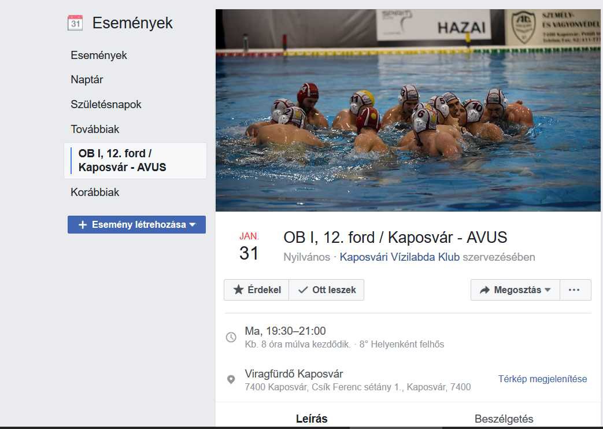The image size is (603, 429).
Task: Switch to the Beszélgetés tab
Action: click(x=504, y=419)
